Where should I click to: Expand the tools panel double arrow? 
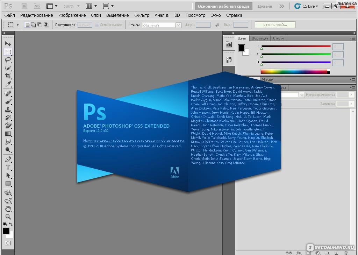coord(4,33)
